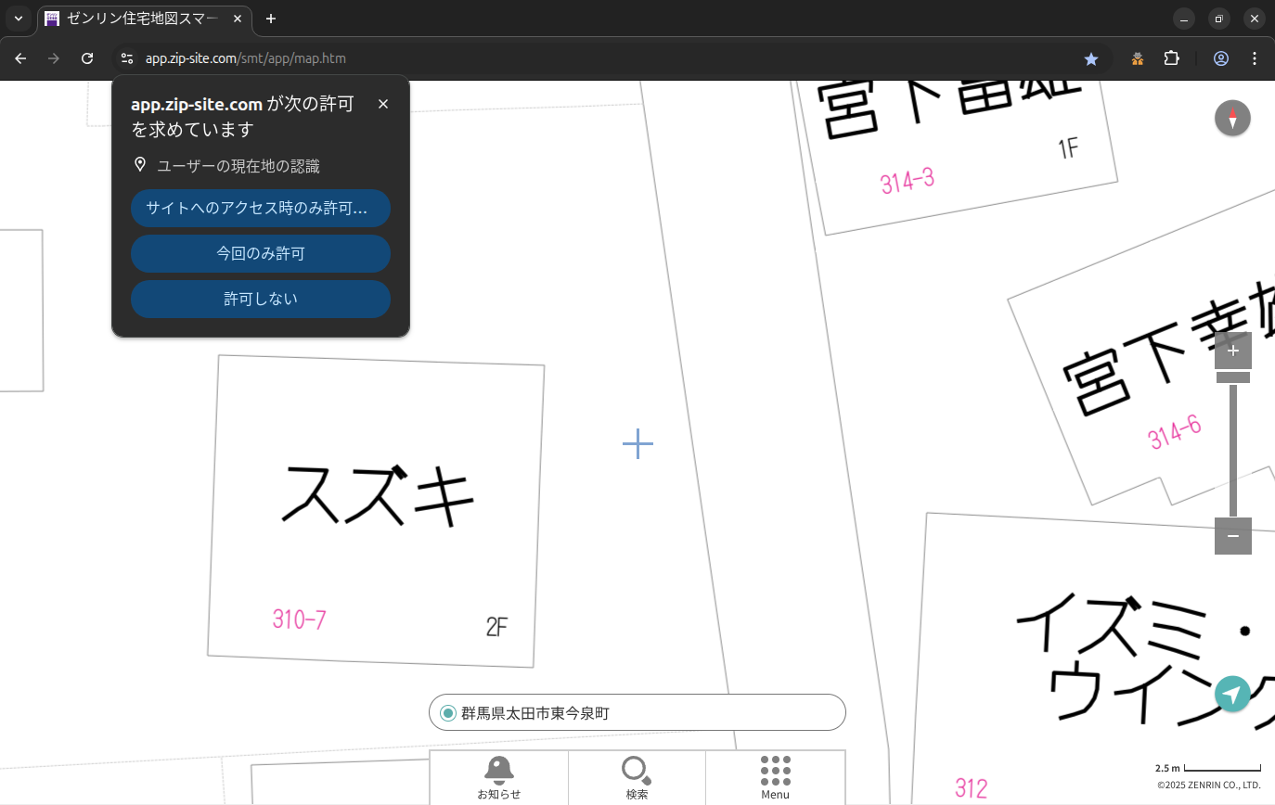Click the イズミ・ウイング building label
Screen dimensions: 1275x805
(x=1145, y=663)
